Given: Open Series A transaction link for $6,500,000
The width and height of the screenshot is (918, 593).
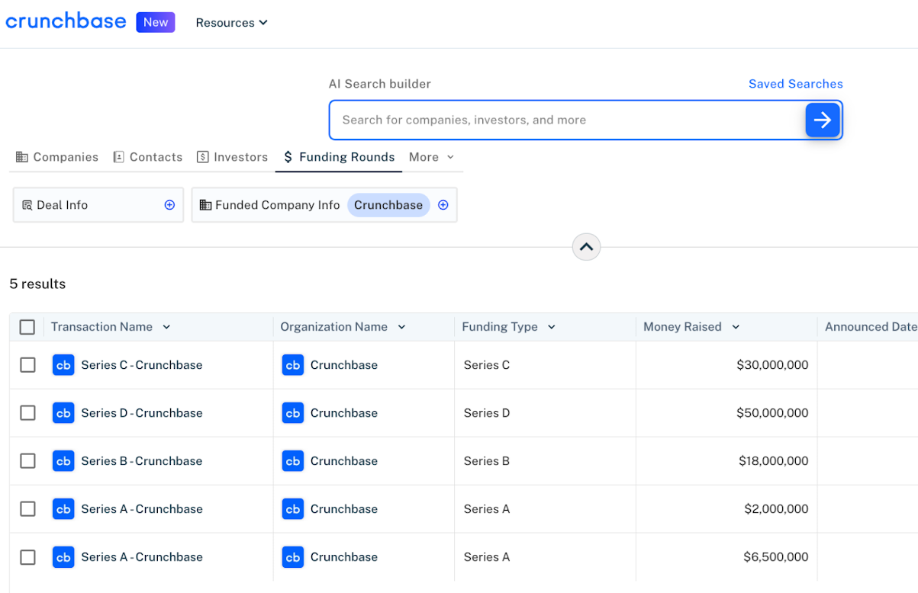Looking at the screenshot, I should (142, 557).
